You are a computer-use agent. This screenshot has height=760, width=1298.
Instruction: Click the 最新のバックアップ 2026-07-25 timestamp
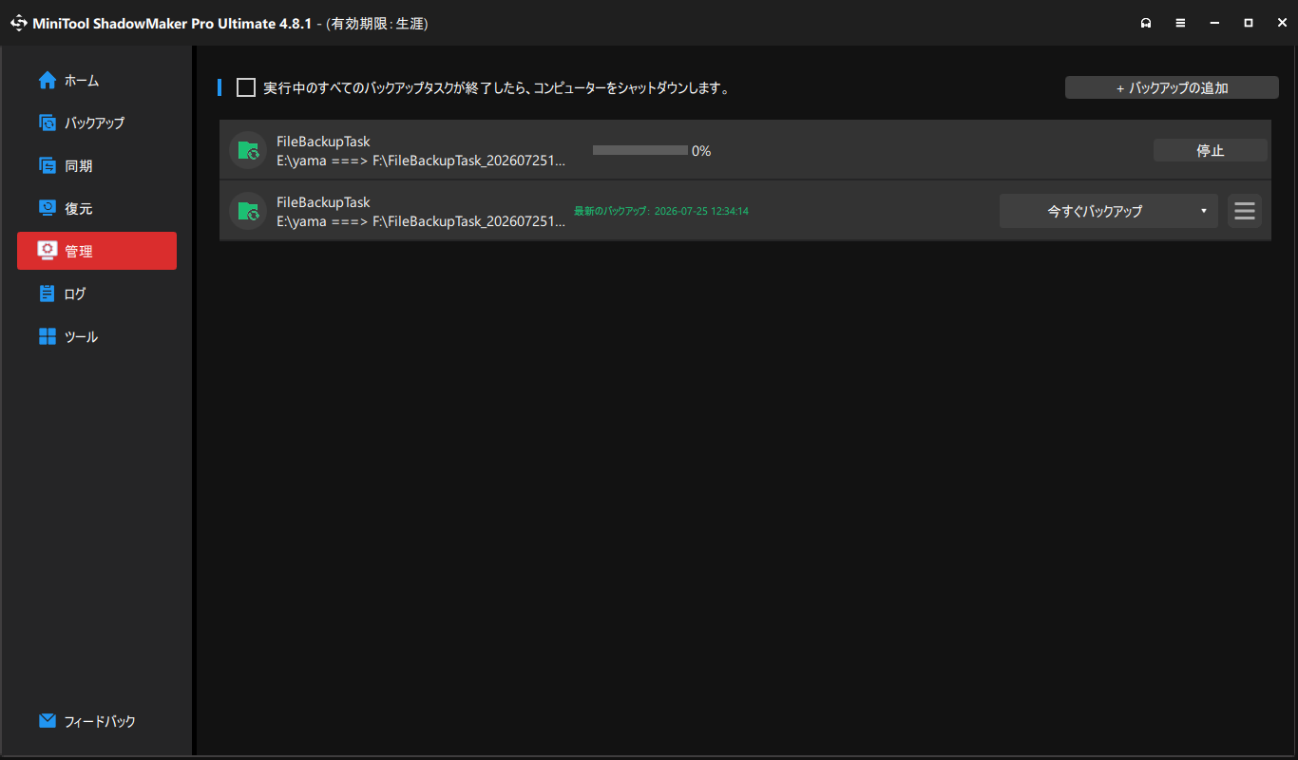(661, 211)
